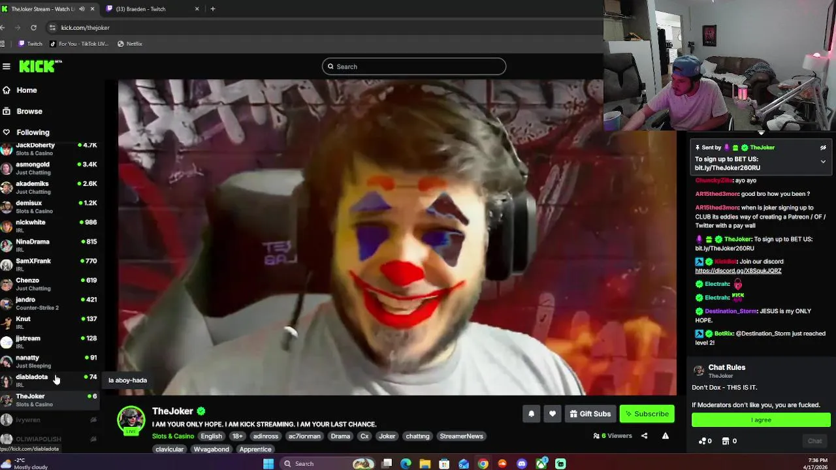Go to Home in sidebar
836x470 pixels.
(20, 90)
